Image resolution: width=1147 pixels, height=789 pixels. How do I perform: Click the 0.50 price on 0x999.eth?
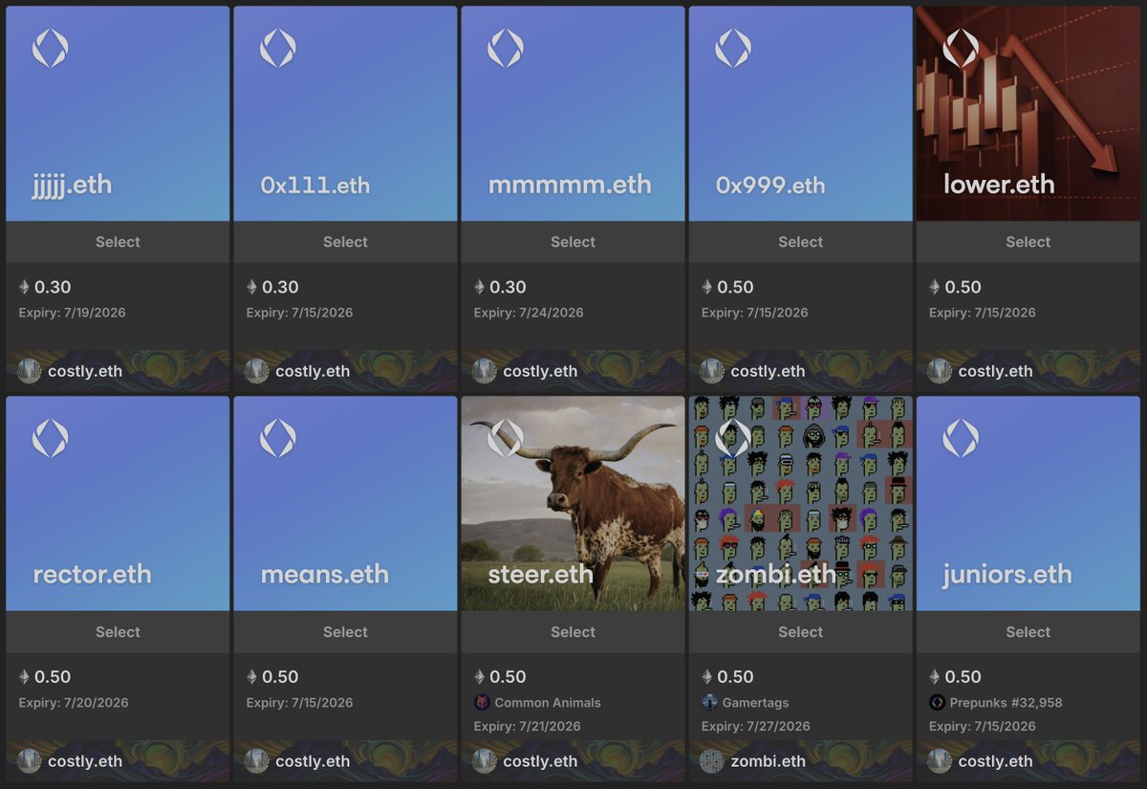coord(735,287)
